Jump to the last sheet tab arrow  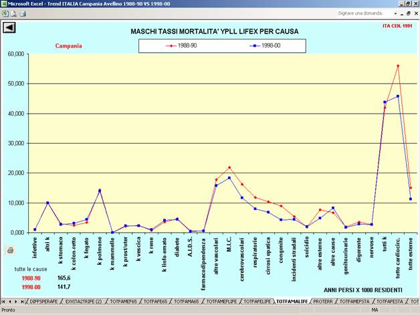pos(22,302)
